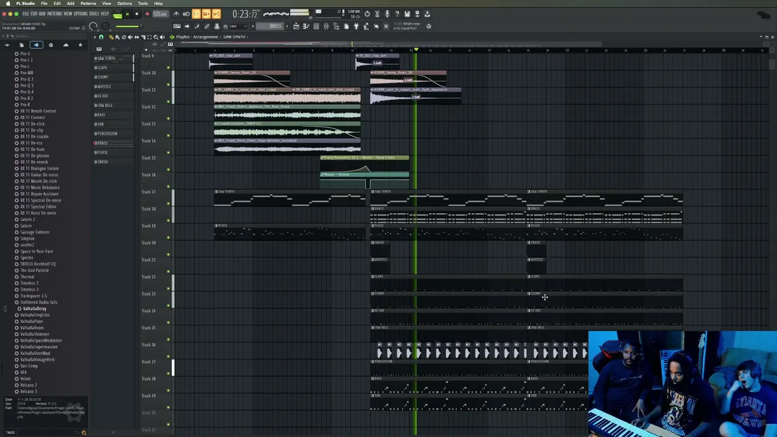Toggle wait for input before recording
Viewport: 777px width, 437px height.
click(x=186, y=14)
